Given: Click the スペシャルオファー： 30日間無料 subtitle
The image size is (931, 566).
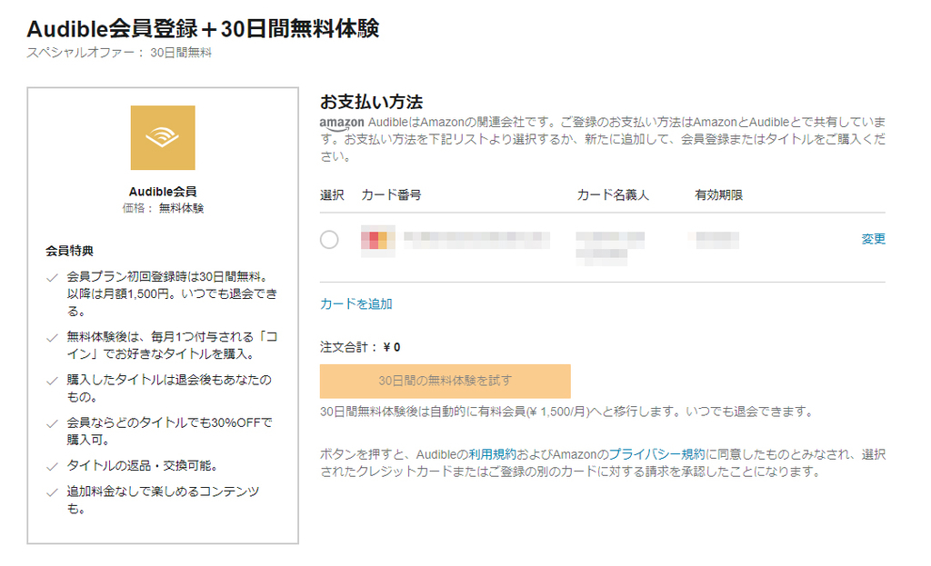Looking at the screenshot, I should (119, 53).
